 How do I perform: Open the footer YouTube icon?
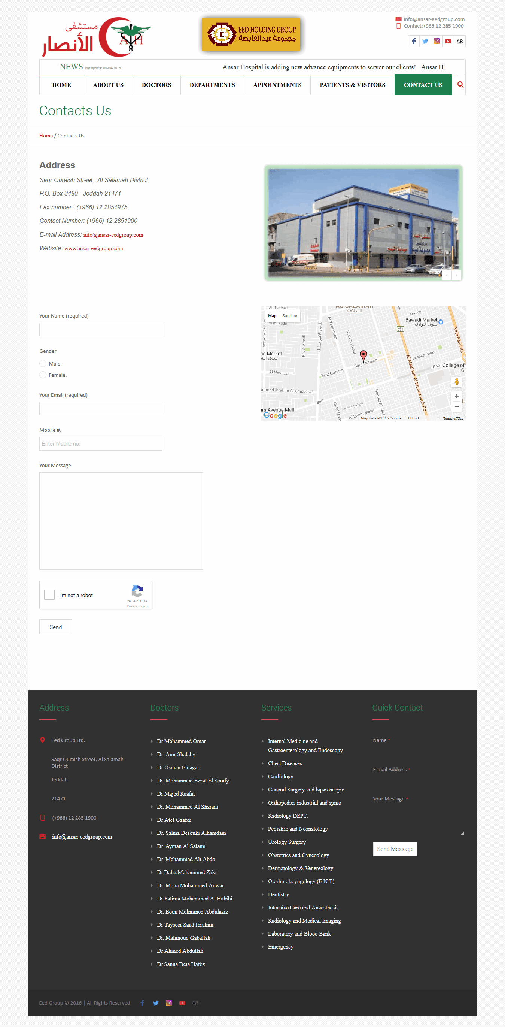tap(182, 1003)
